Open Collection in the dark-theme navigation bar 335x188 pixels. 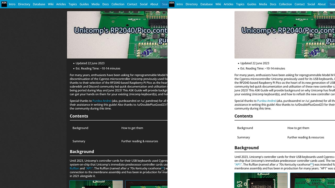click(x=118, y=4)
